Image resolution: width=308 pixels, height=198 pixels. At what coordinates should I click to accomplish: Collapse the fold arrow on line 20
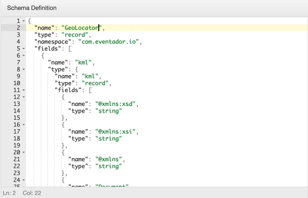(24, 152)
